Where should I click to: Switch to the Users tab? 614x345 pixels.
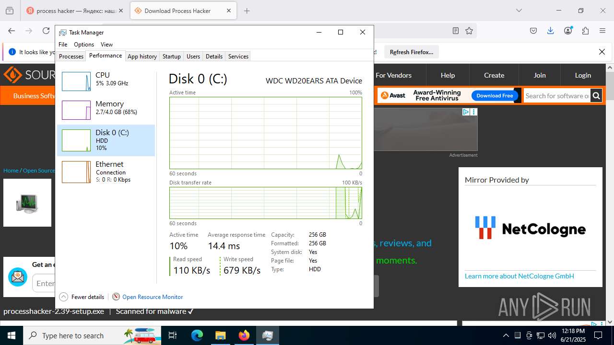click(x=193, y=56)
